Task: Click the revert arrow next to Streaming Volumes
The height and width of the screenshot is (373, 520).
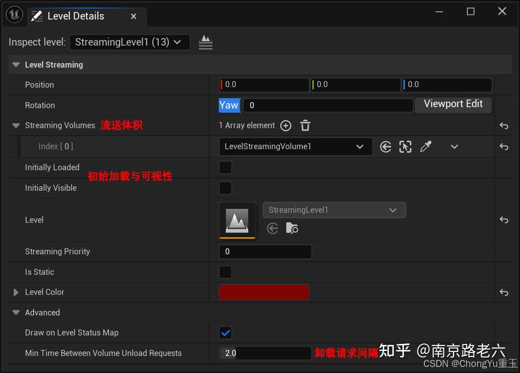Action: 503,126
